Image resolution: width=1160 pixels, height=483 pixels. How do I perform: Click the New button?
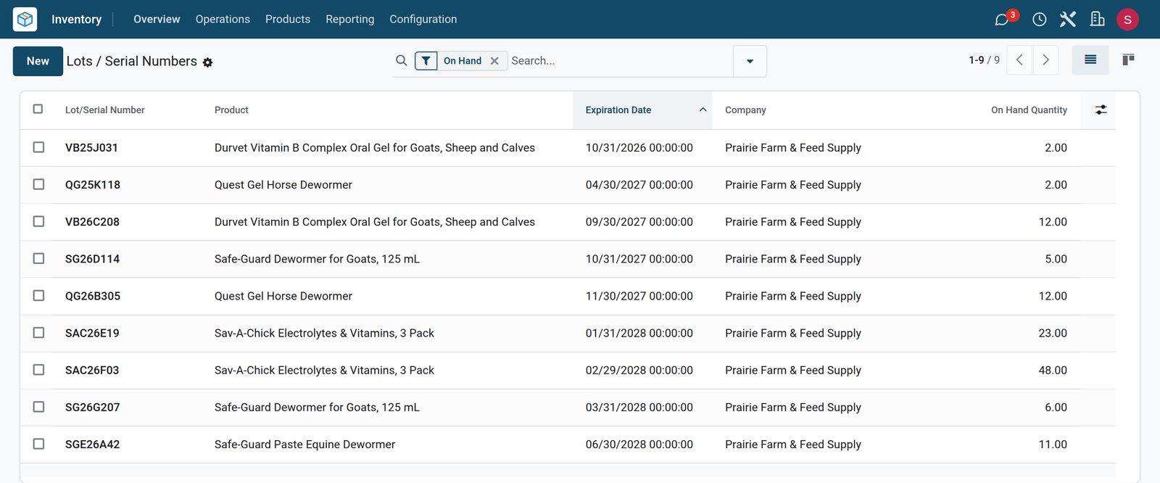pyautogui.click(x=38, y=62)
